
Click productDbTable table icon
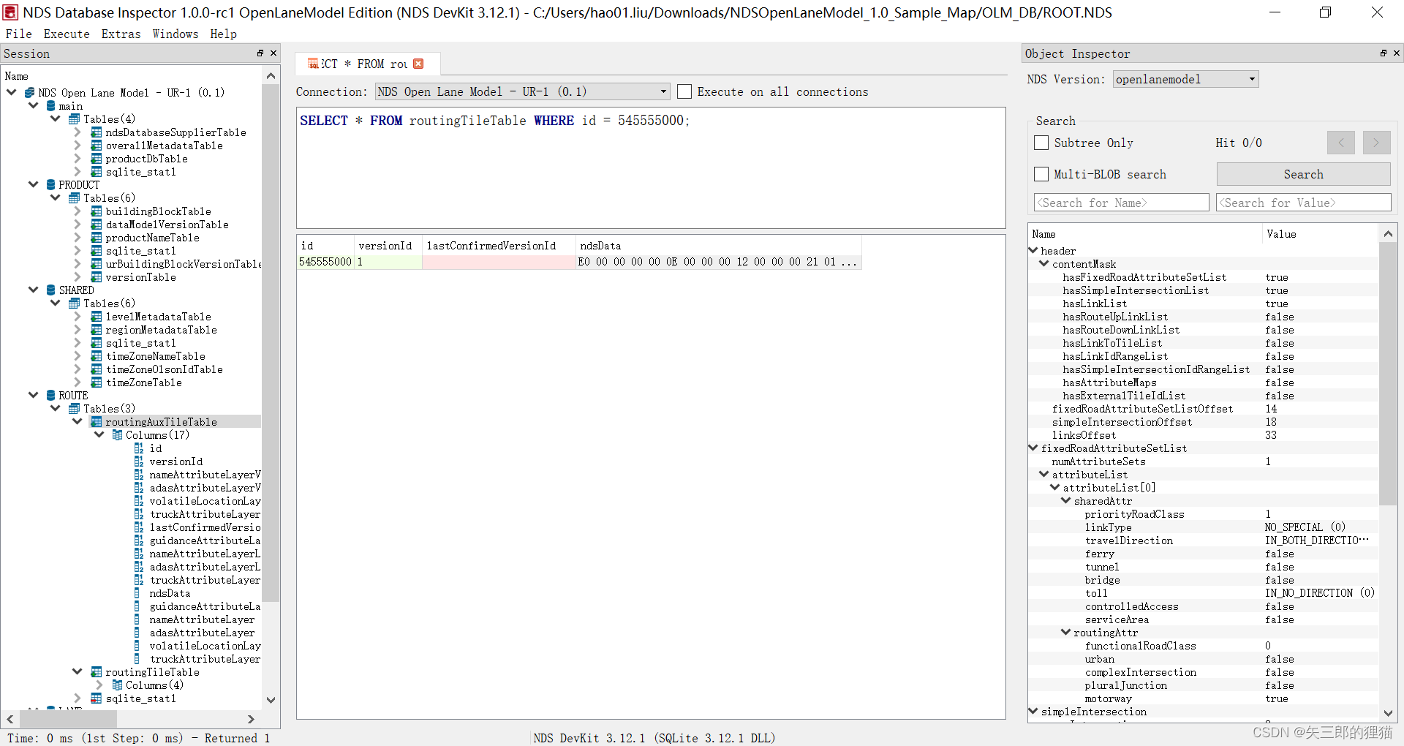96,159
